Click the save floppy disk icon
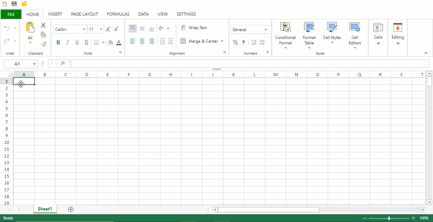This screenshot has width=433, height=222. coord(14,4)
